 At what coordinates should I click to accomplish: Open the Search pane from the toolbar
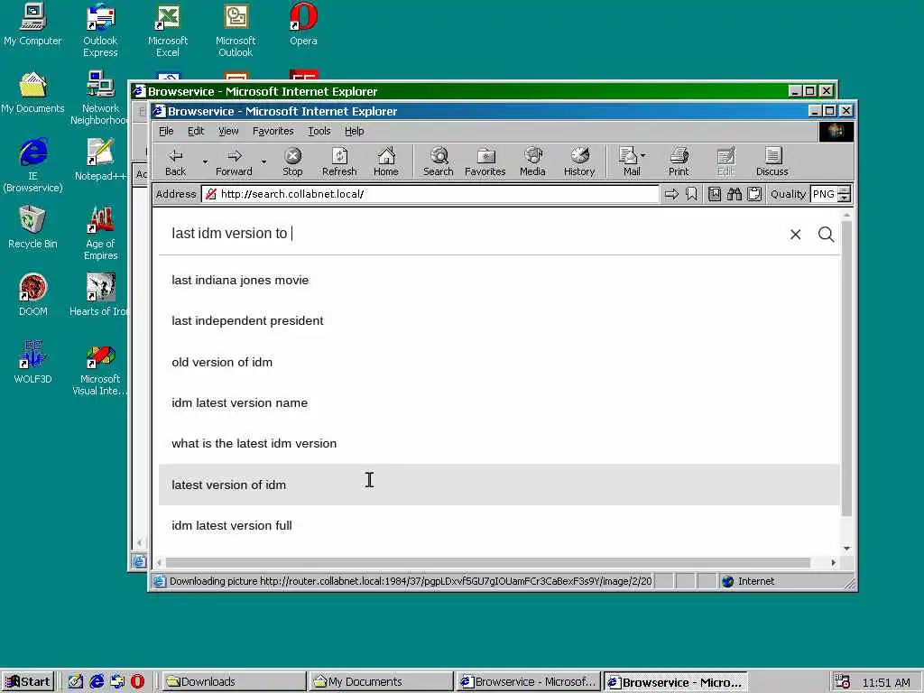(x=439, y=162)
